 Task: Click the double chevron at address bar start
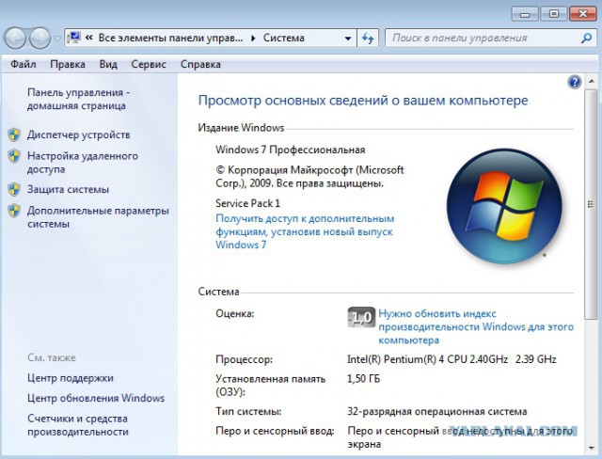point(89,38)
